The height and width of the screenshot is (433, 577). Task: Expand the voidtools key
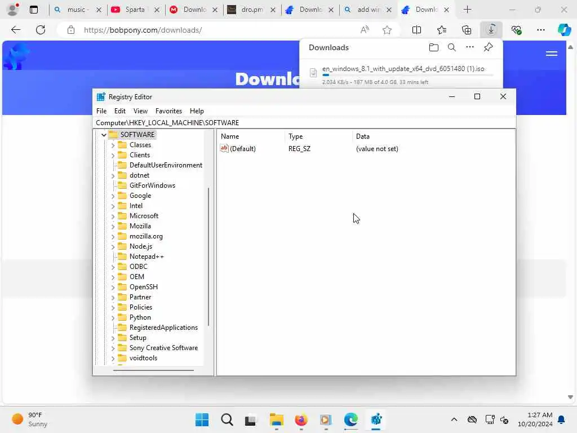pyautogui.click(x=113, y=358)
